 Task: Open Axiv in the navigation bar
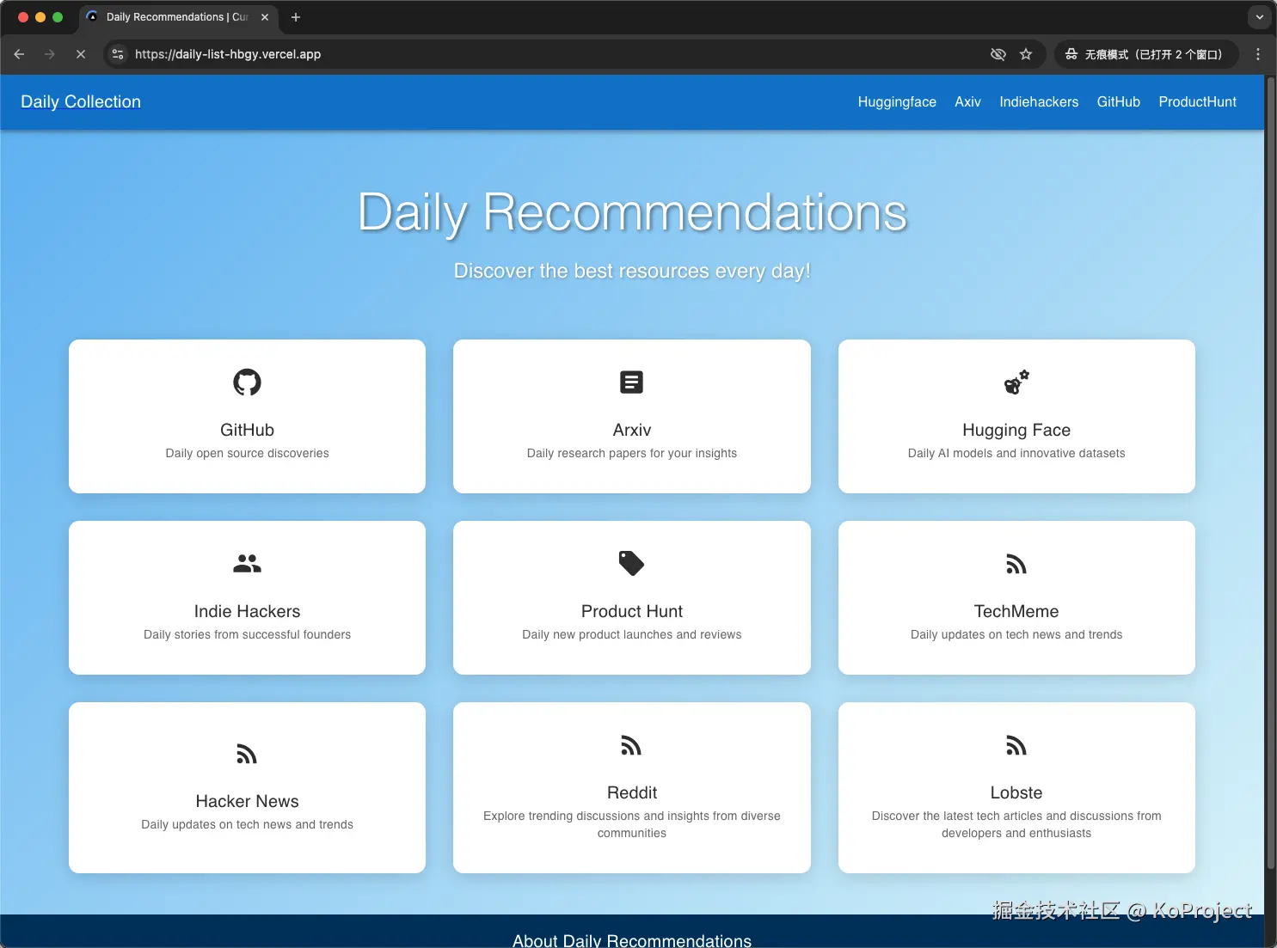967,101
